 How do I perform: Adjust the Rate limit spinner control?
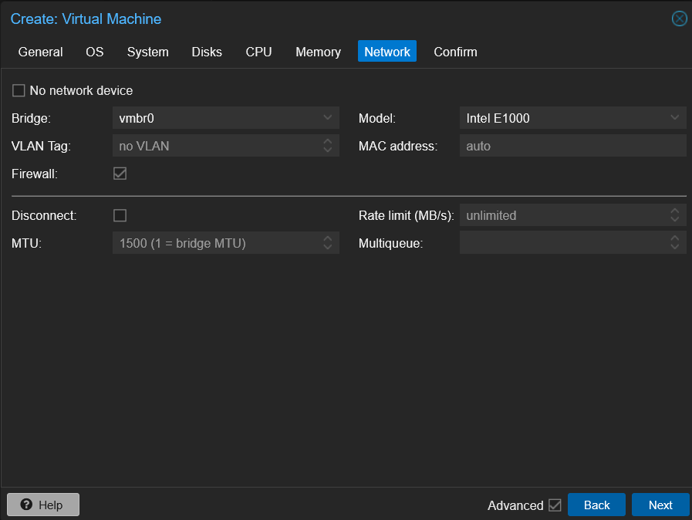pyautogui.click(x=674, y=215)
